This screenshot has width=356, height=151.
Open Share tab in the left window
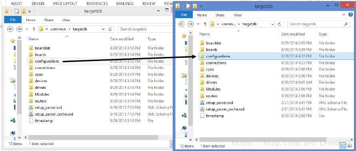coord(48,20)
